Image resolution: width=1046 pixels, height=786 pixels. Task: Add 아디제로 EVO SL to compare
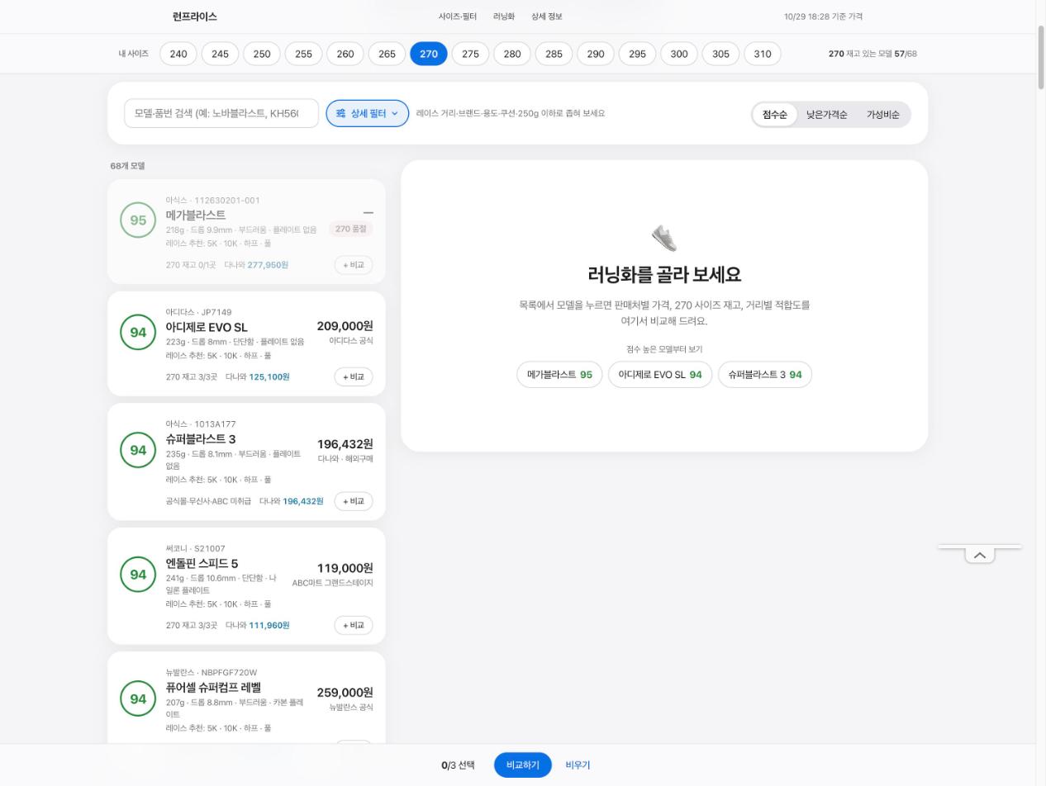coord(354,377)
